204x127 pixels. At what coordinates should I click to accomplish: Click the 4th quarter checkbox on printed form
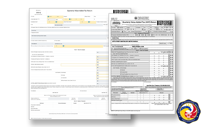pos(149,29)
